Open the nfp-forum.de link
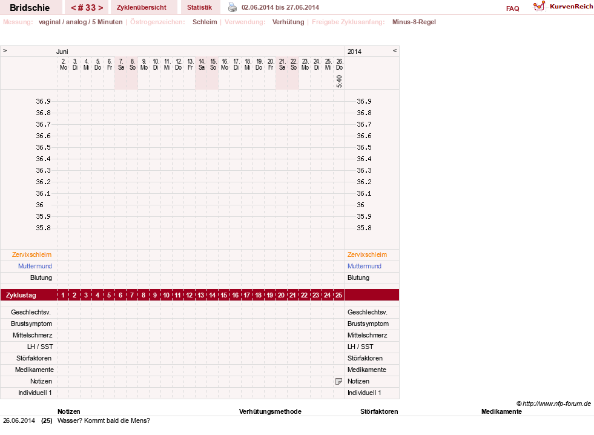The image size is (594, 435). pyautogui.click(x=554, y=403)
